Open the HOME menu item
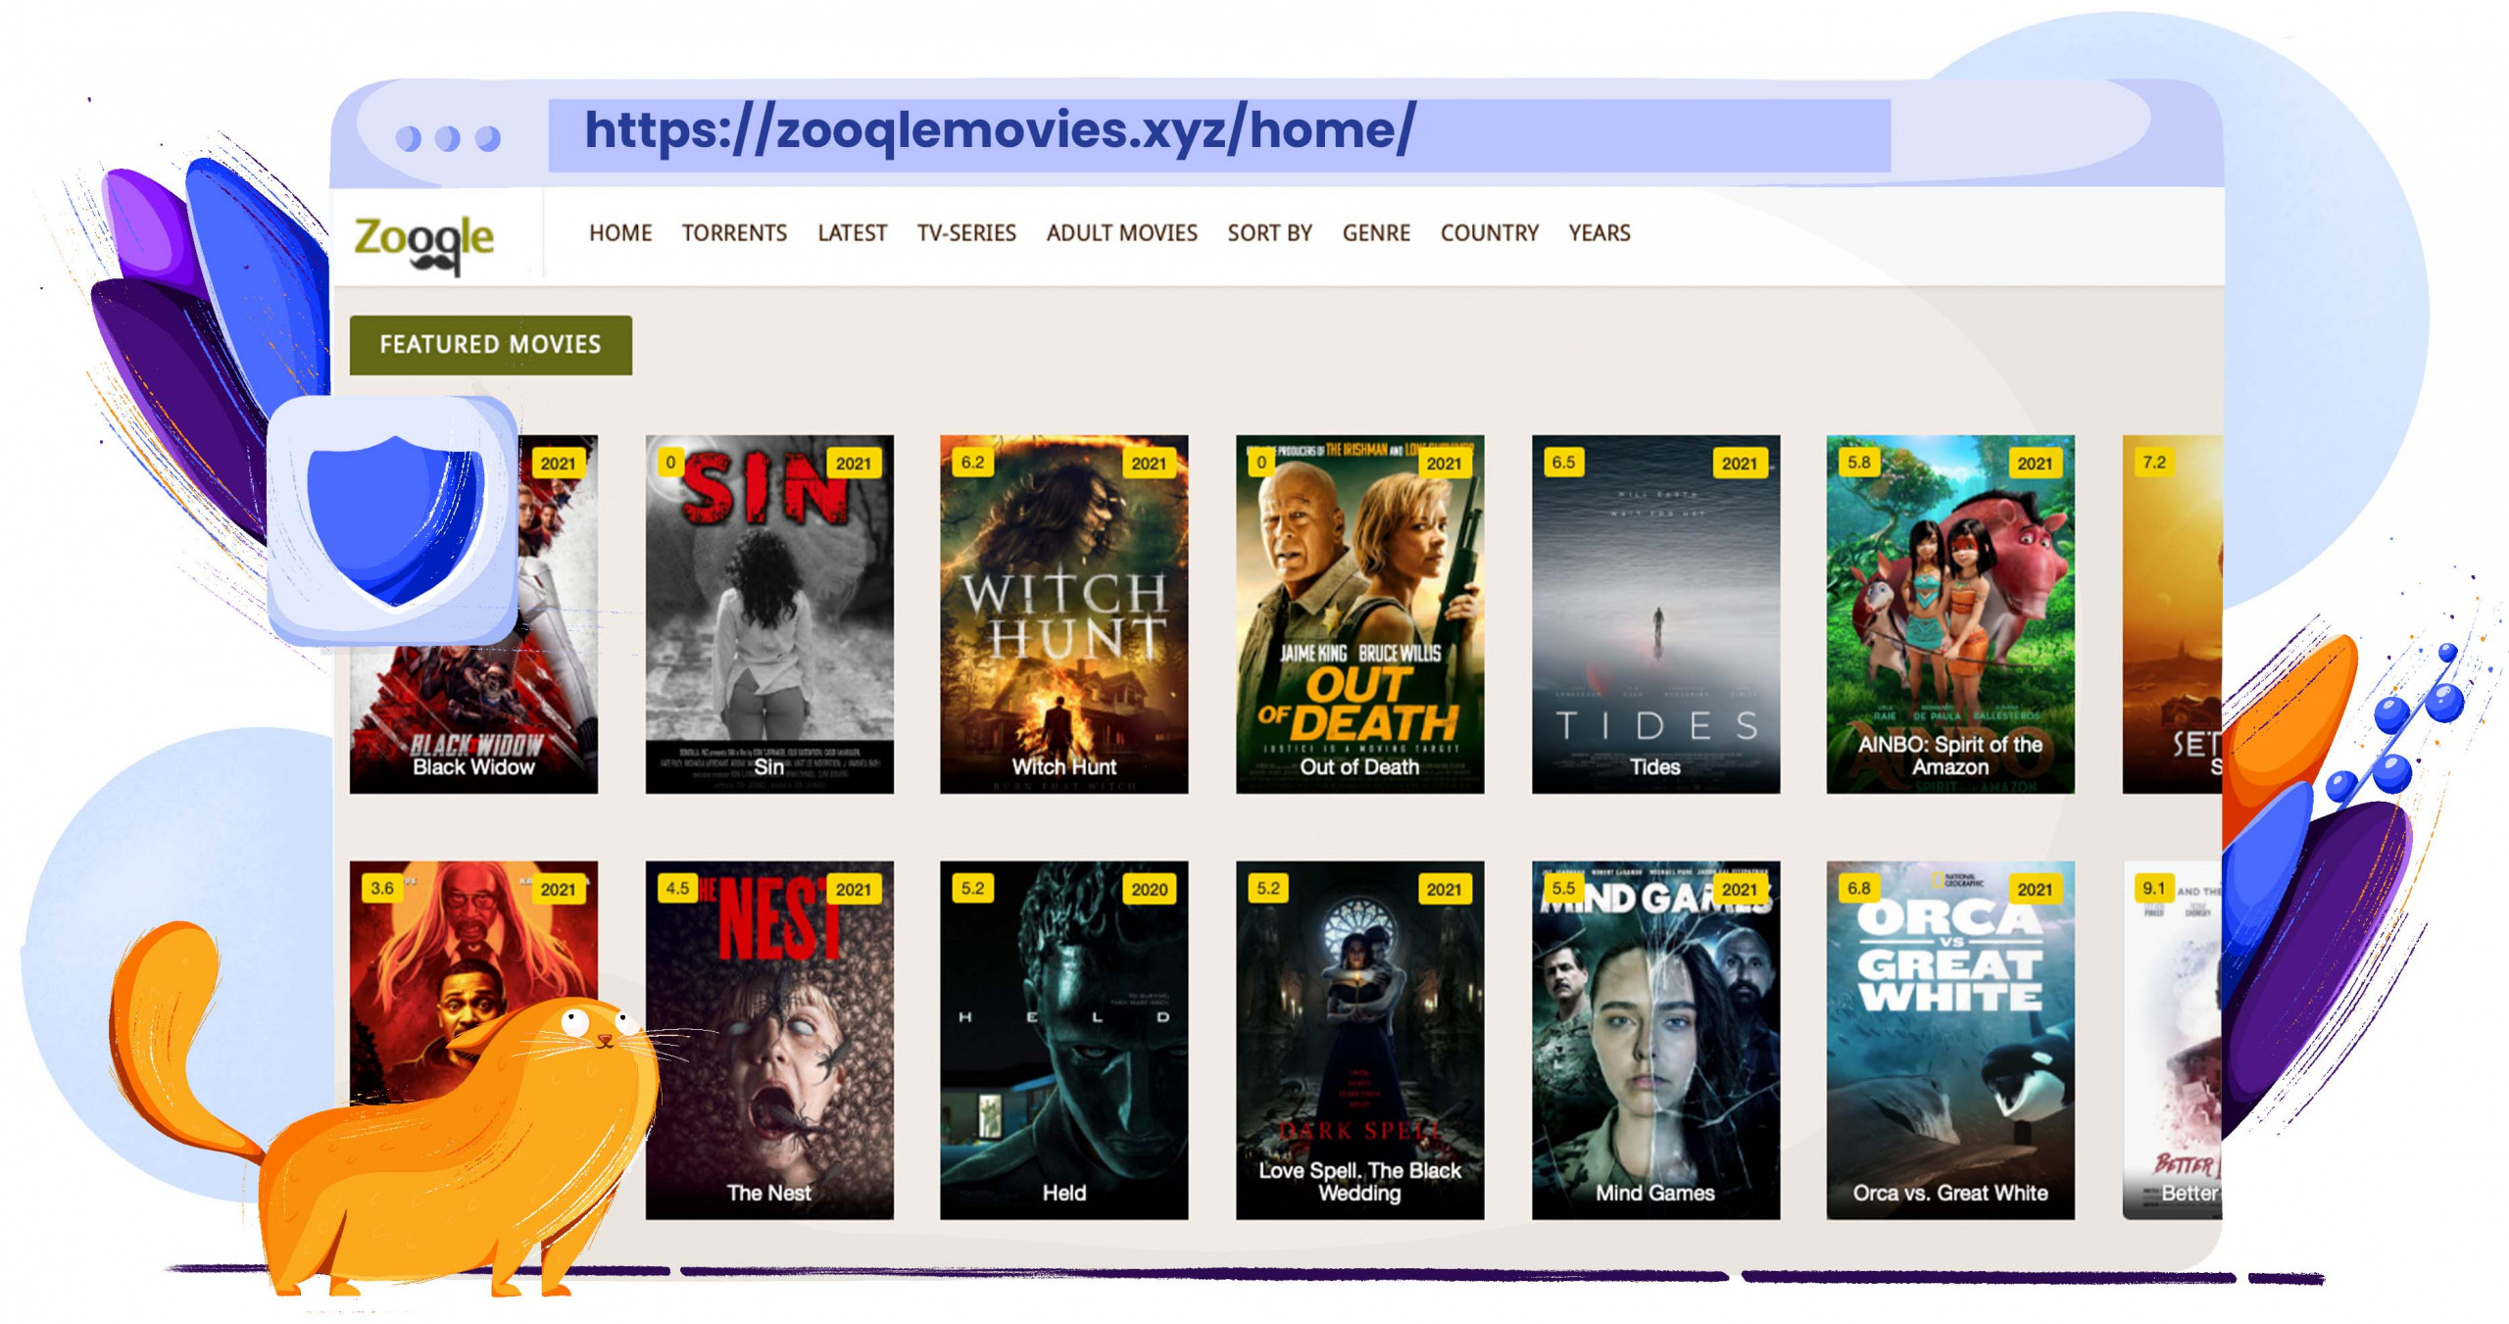Screen dimensions: 2509x1324 620,233
